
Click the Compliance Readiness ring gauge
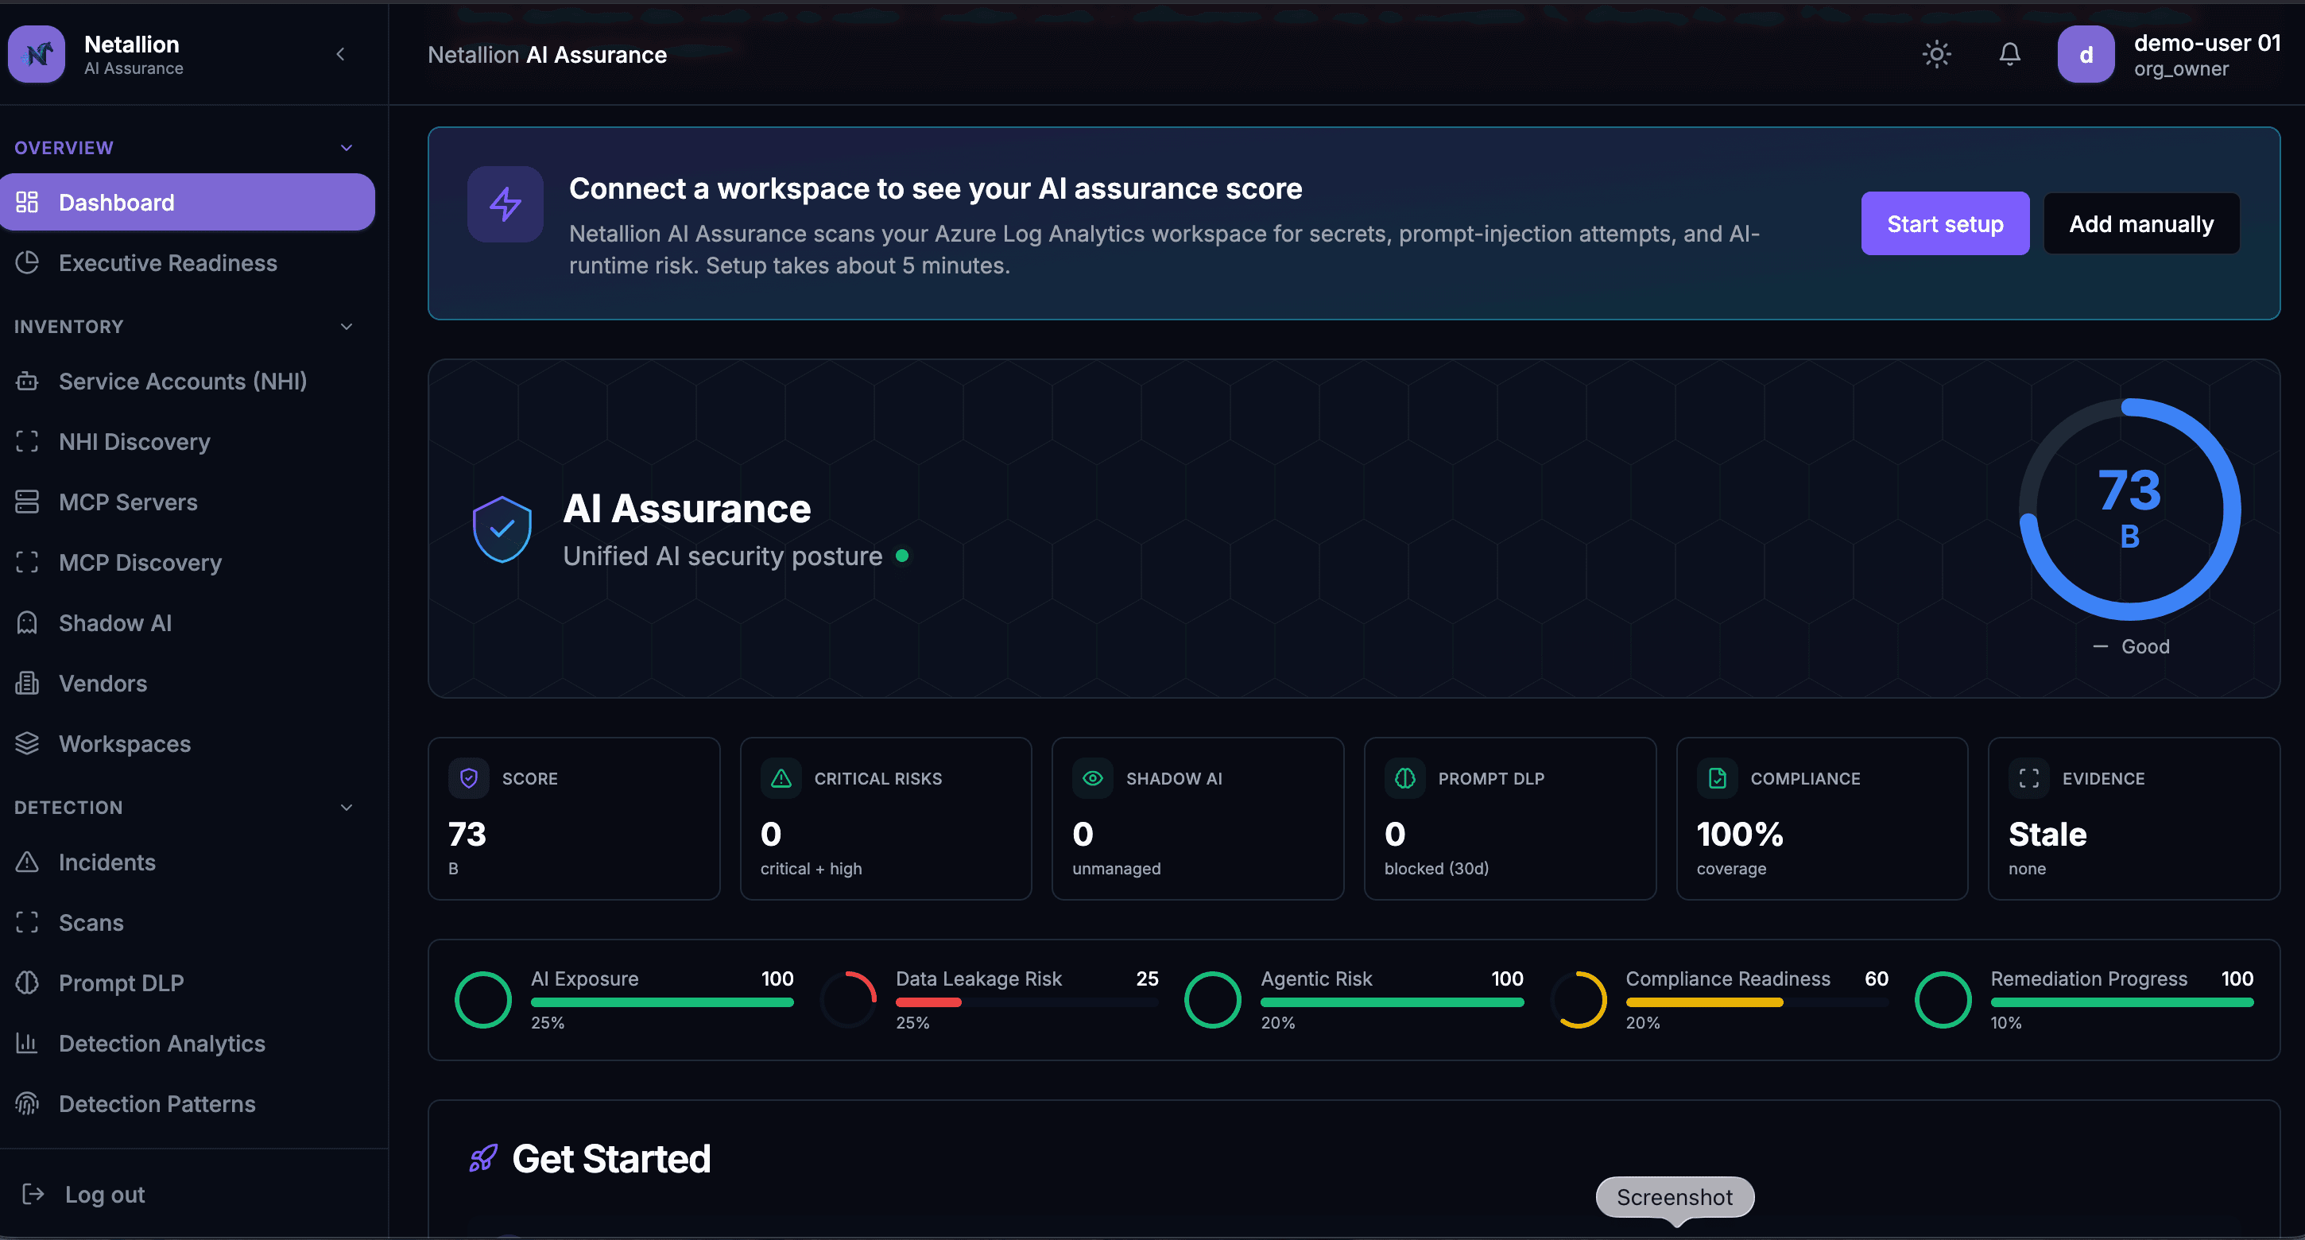pos(1579,1000)
